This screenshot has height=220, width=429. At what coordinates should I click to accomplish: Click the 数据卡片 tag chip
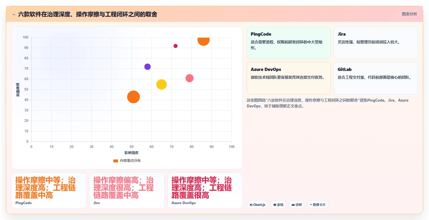coord(318,205)
